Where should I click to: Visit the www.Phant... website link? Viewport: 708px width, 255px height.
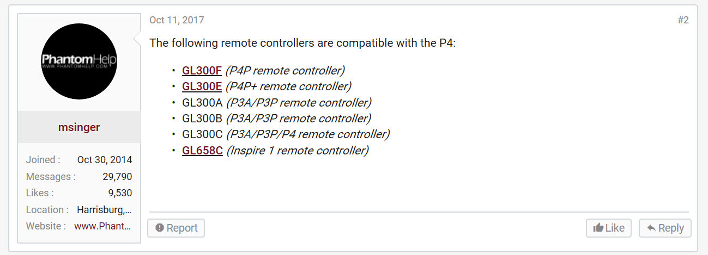[x=103, y=226]
